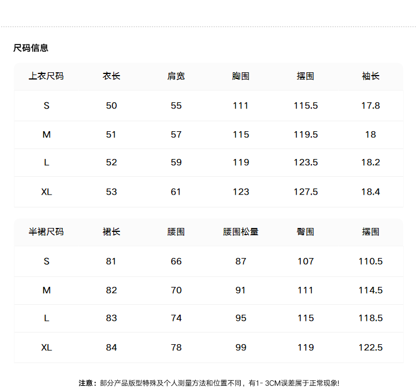Click the 注意 measurement note text
The height and width of the screenshot is (387, 417).
209,383
